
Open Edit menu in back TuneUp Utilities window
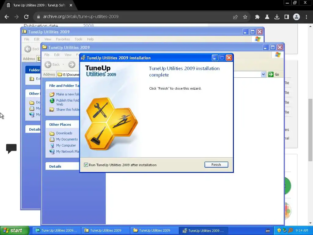tap(37, 39)
